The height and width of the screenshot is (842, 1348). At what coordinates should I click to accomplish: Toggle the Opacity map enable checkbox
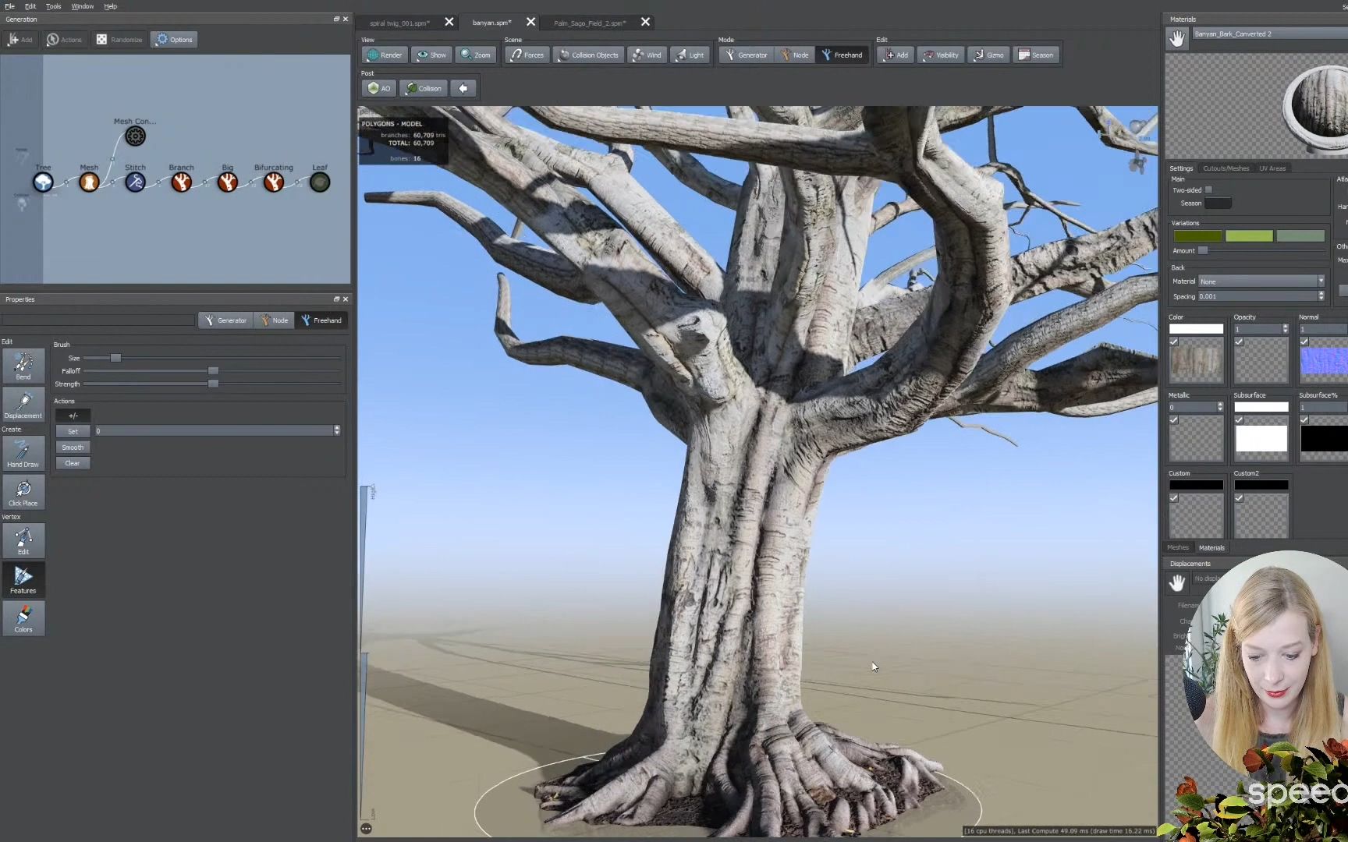click(1239, 341)
